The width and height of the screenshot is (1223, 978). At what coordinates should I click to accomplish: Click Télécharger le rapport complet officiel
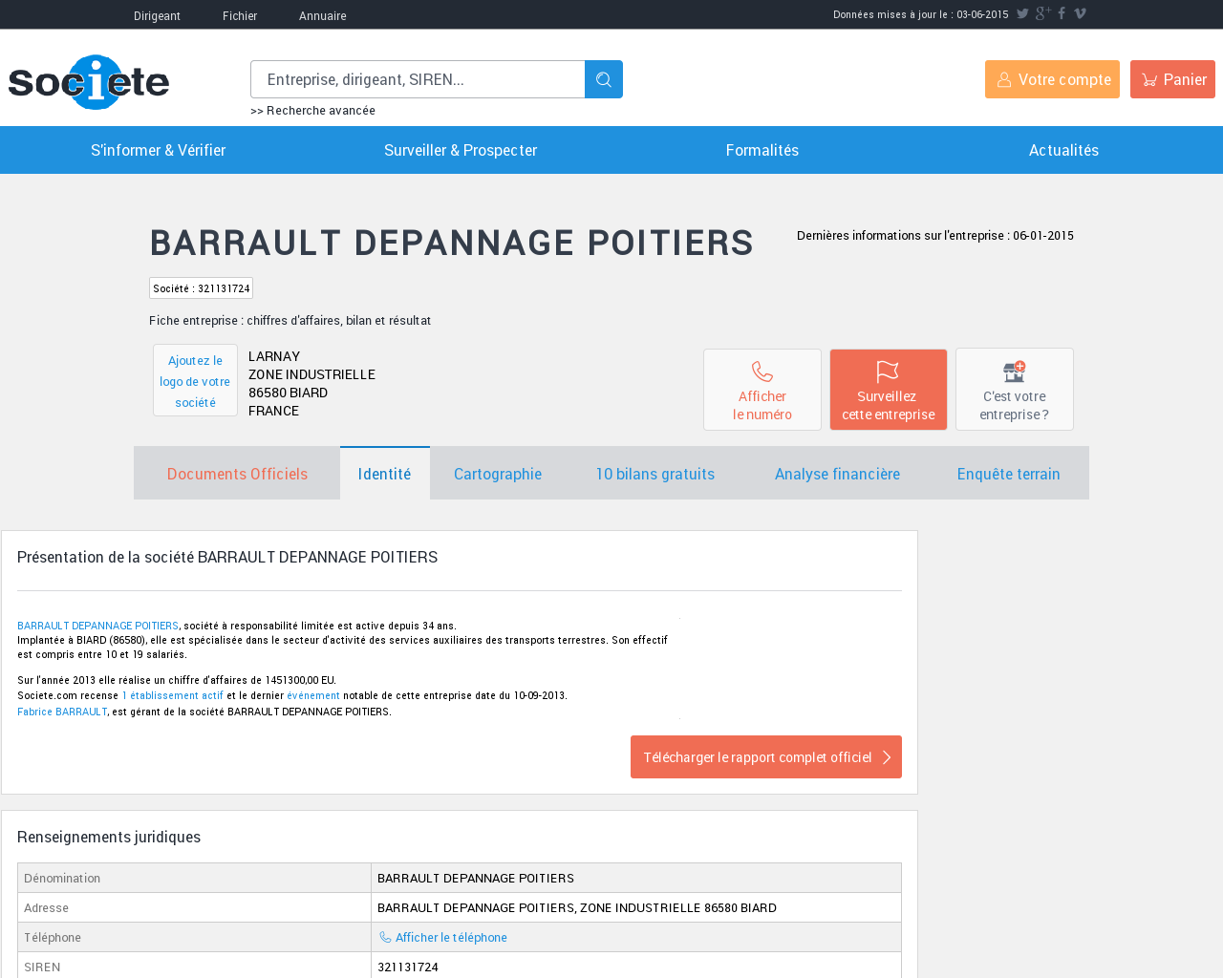(x=766, y=757)
